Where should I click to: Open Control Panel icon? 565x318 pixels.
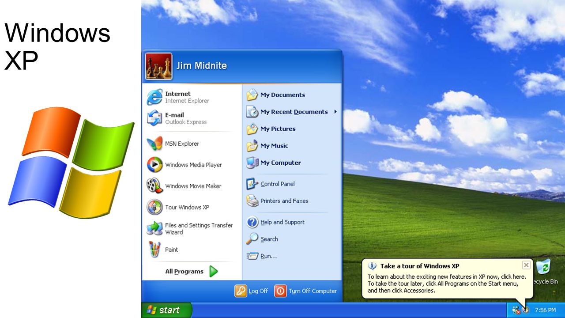252,184
